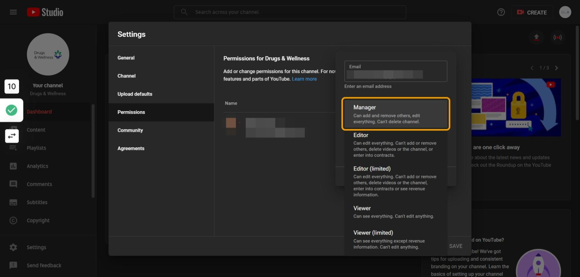Open the General settings tab
Viewport: 580px width, 277px height.
coord(161,58)
